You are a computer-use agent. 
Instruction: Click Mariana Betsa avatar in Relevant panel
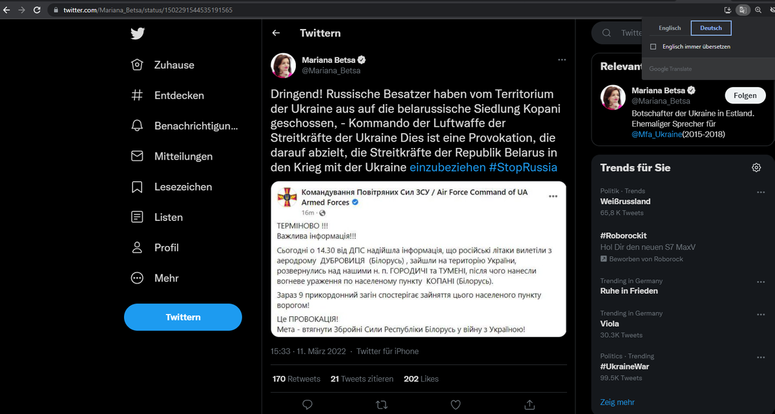click(x=613, y=97)
